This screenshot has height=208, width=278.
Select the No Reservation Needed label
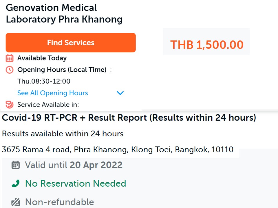tap(75, 183)
